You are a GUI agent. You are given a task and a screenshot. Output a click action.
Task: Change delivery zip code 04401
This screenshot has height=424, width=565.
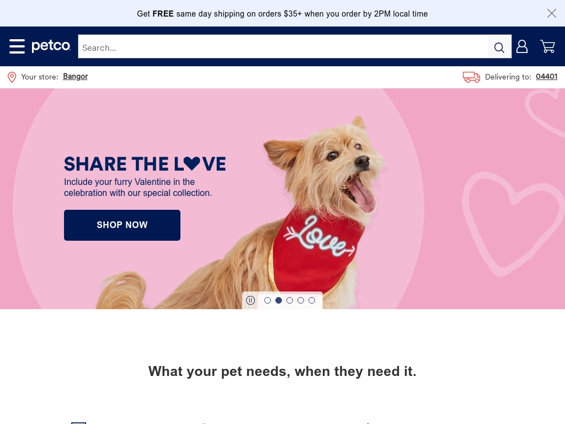point(547,76)
